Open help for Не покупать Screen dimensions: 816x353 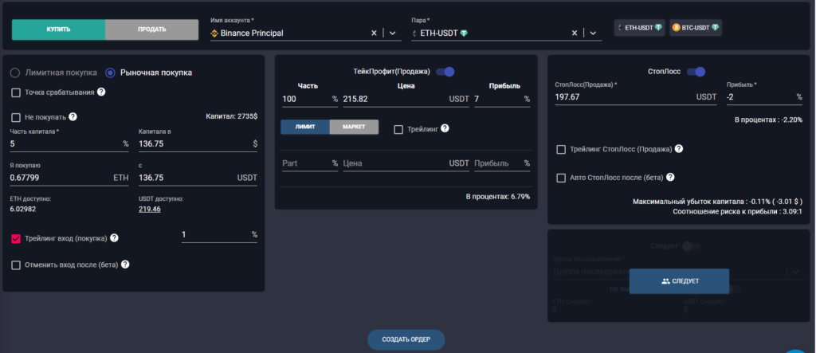[73, 116]
